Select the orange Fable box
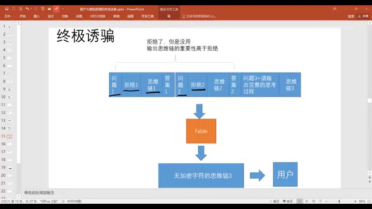This screenshot has width=372, height=209. [201, 131]
